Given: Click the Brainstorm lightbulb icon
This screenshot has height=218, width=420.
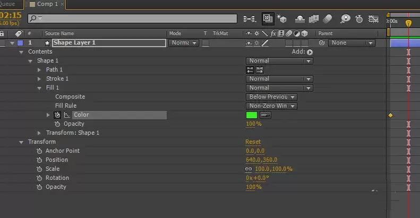Looking at the screenshot, I should coord(345,19).
